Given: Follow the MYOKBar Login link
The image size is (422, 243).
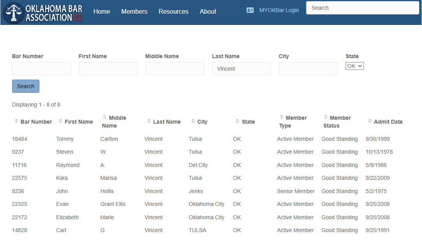Looking at the screenshot, I should pos(279,10).
